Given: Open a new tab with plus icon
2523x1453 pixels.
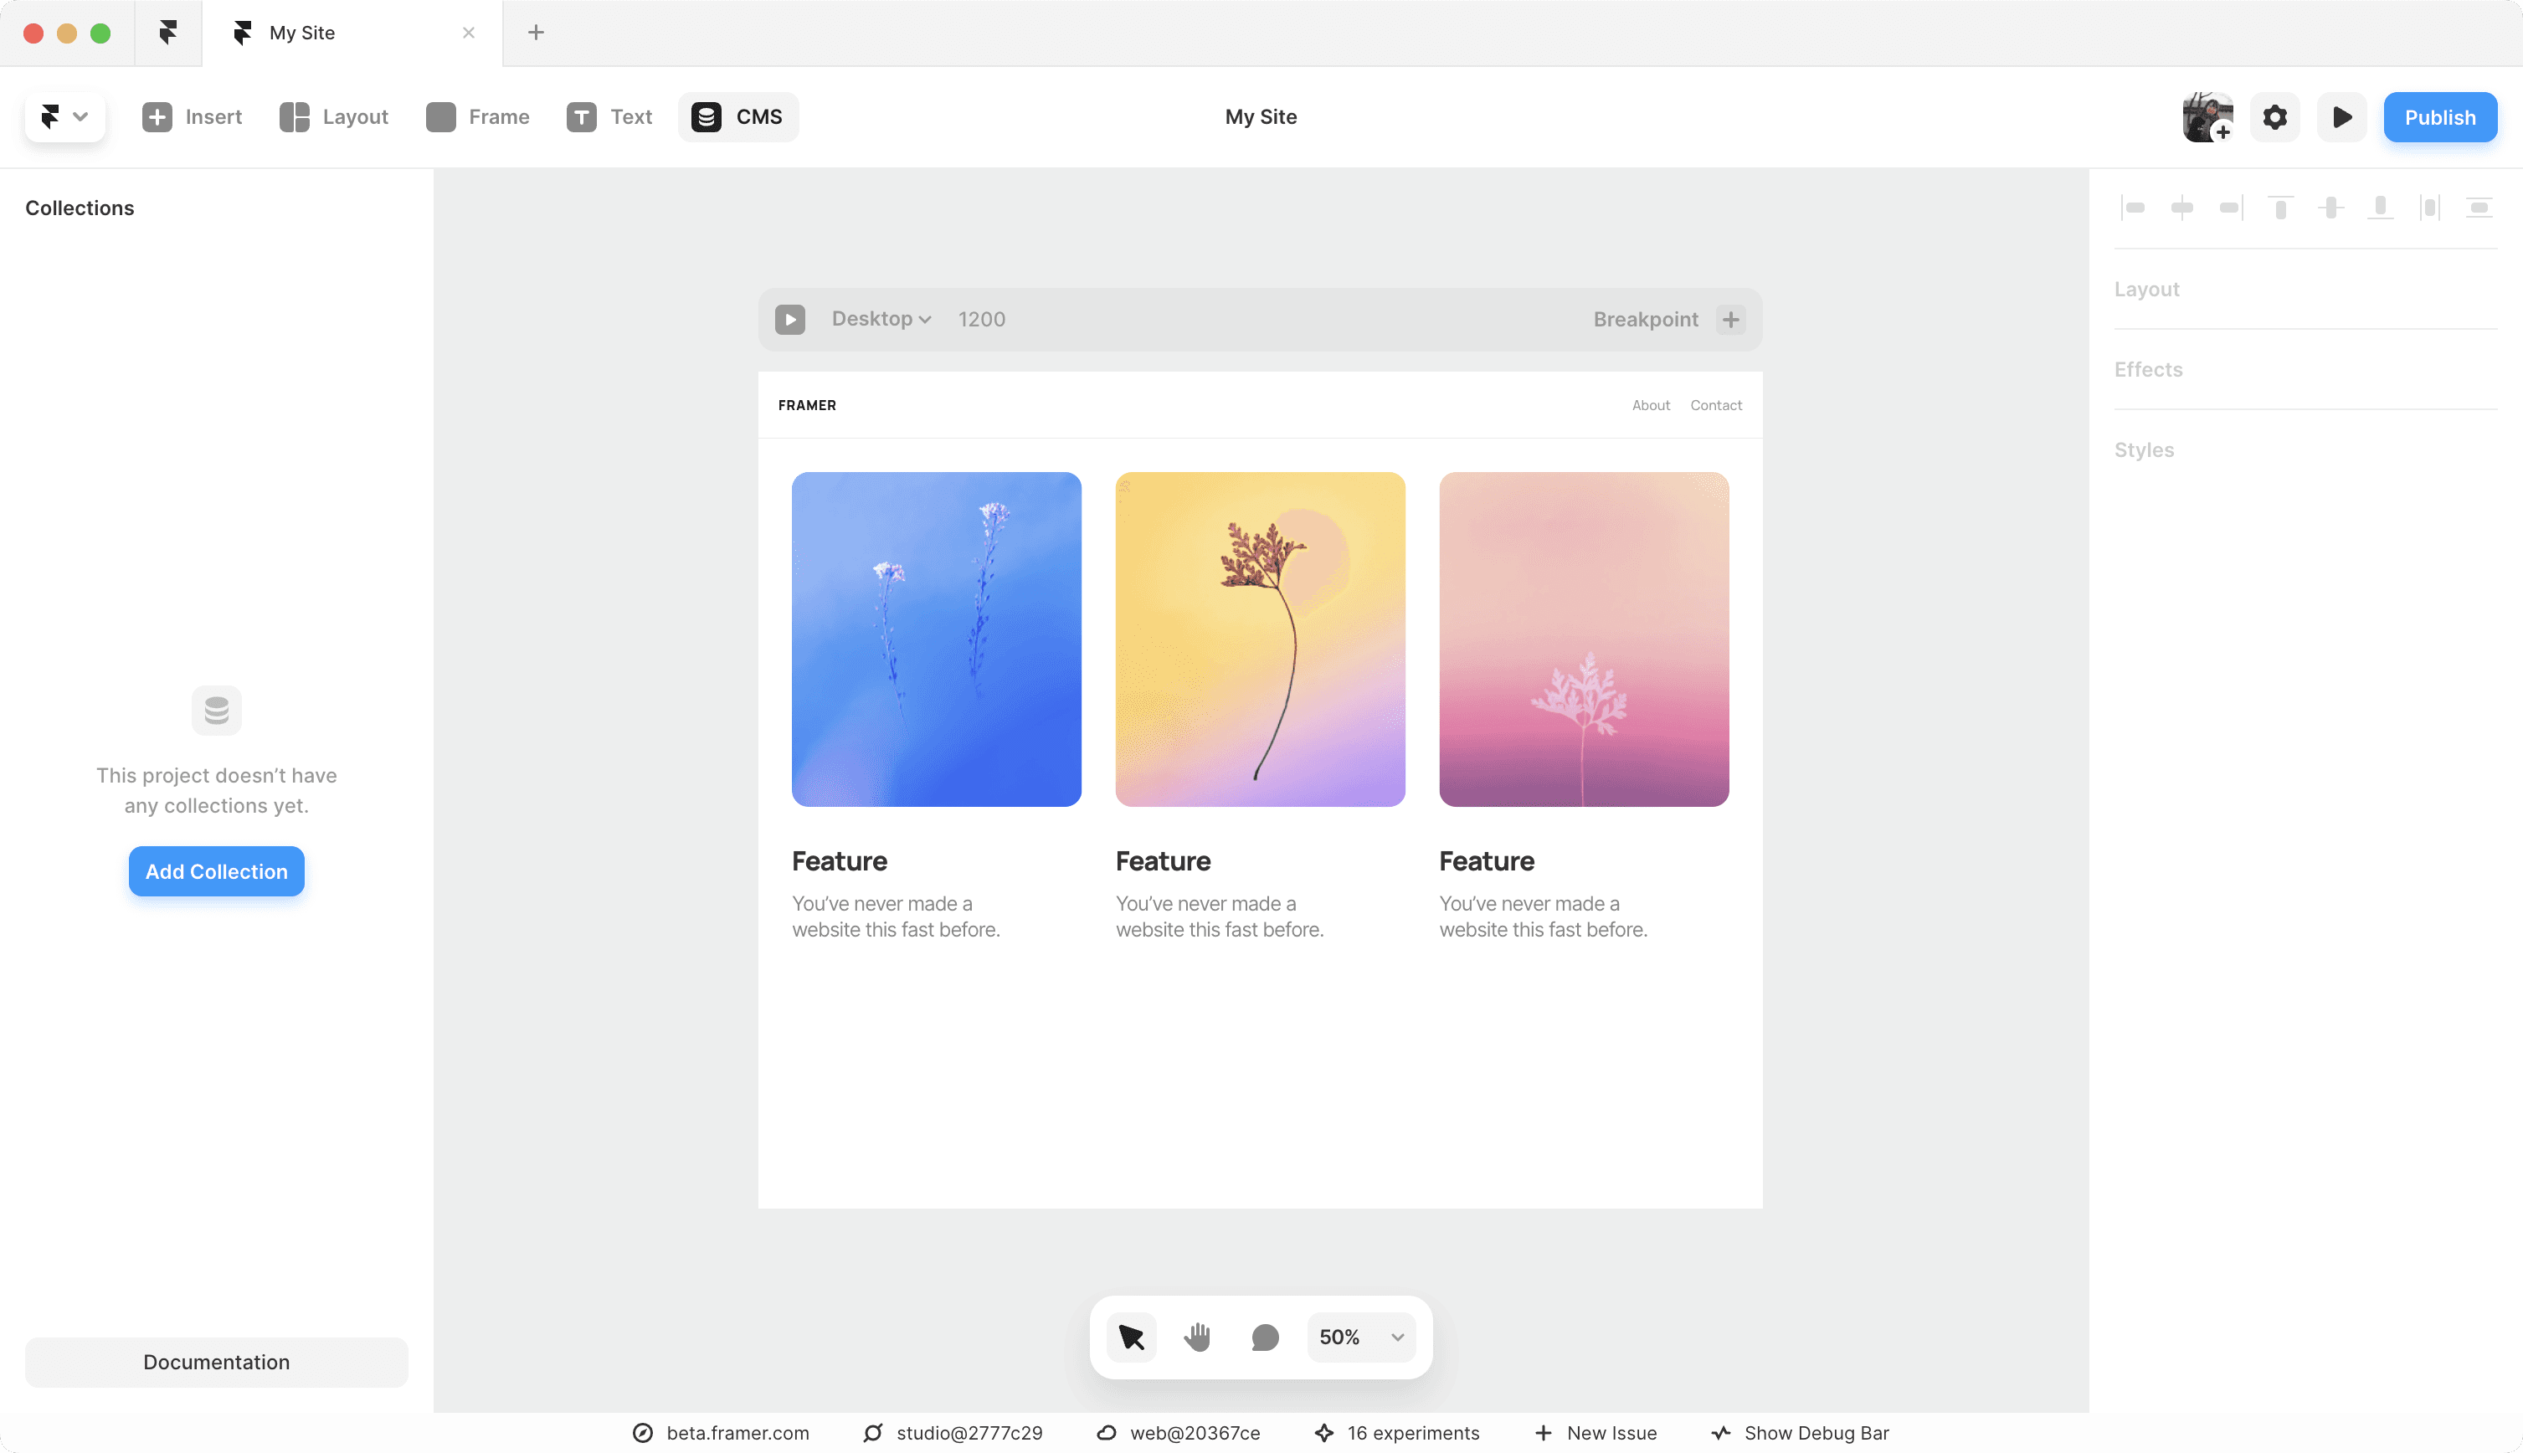Looking at the screenshot, I should click(x=536, y=33).
